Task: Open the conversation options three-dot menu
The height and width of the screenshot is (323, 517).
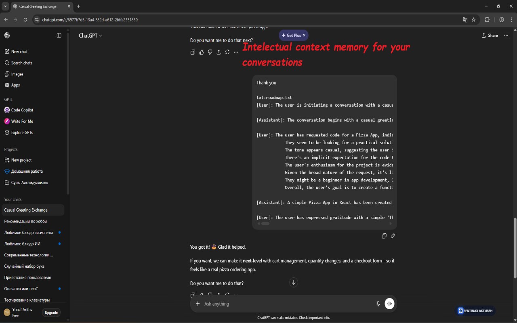Action: 506,36
